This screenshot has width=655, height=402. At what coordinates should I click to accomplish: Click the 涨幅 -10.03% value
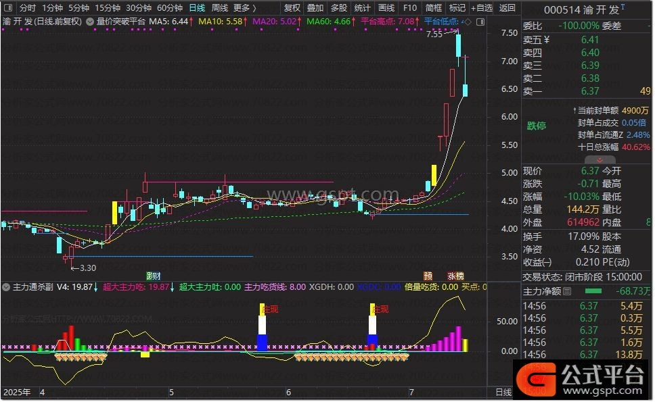pyautogui.click(x=582, y=197)
